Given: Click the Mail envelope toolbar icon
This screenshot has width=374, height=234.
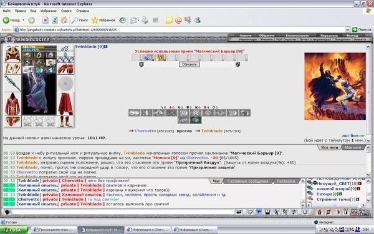Looking at the screenshot, I should click(x=133, y=21).
